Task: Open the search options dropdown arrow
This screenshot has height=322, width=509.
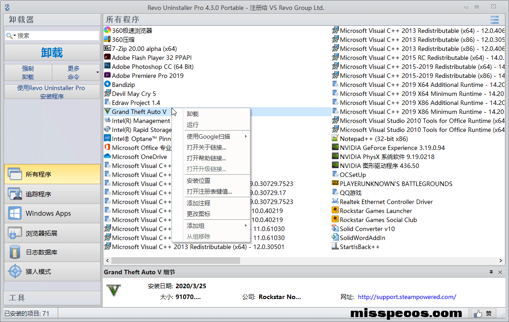Action: click(x=14, y=36)
